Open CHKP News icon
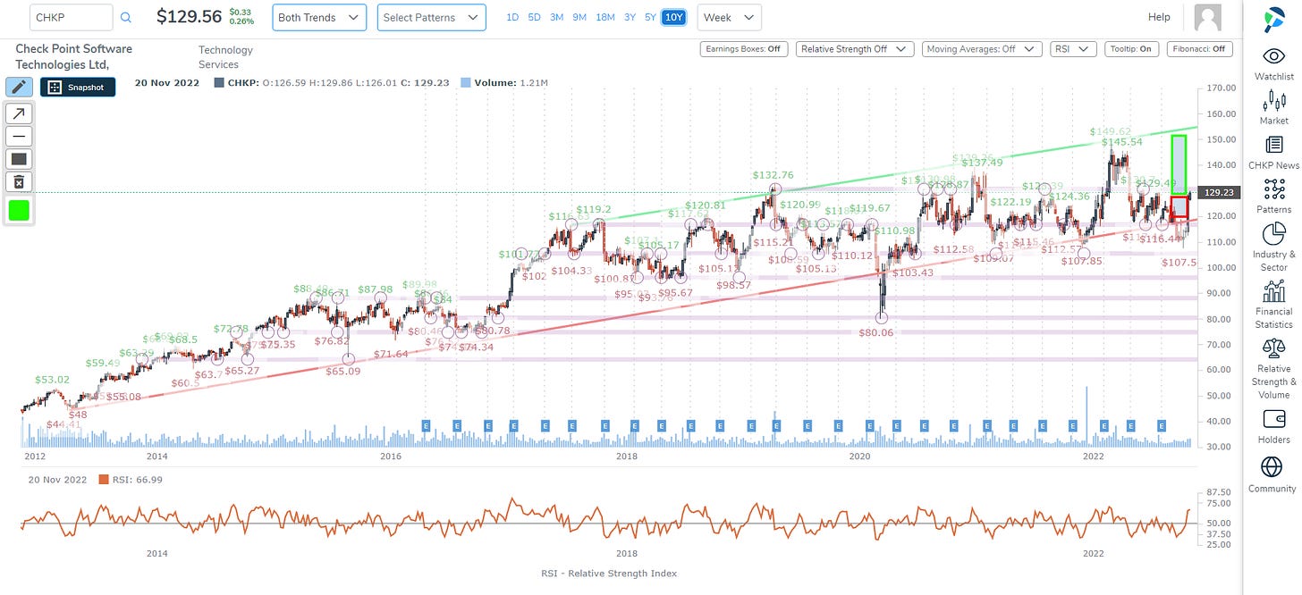 (1273, 145)
